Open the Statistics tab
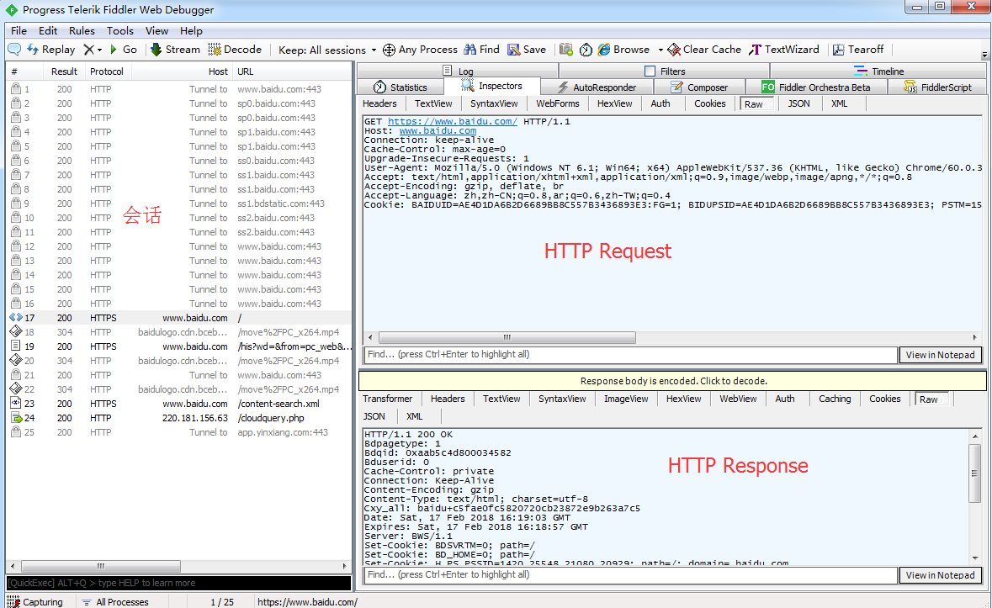Viewport: 992px width, 608px height. [x=401, y=87]
